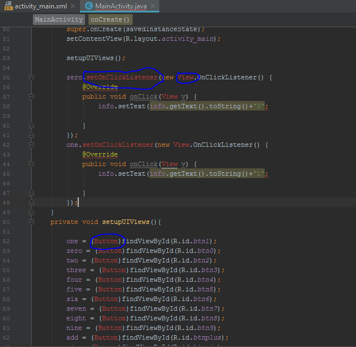Click line number 34 in the gutter
This screenshot has height=347, width=356.
click(x=6, y=67)
